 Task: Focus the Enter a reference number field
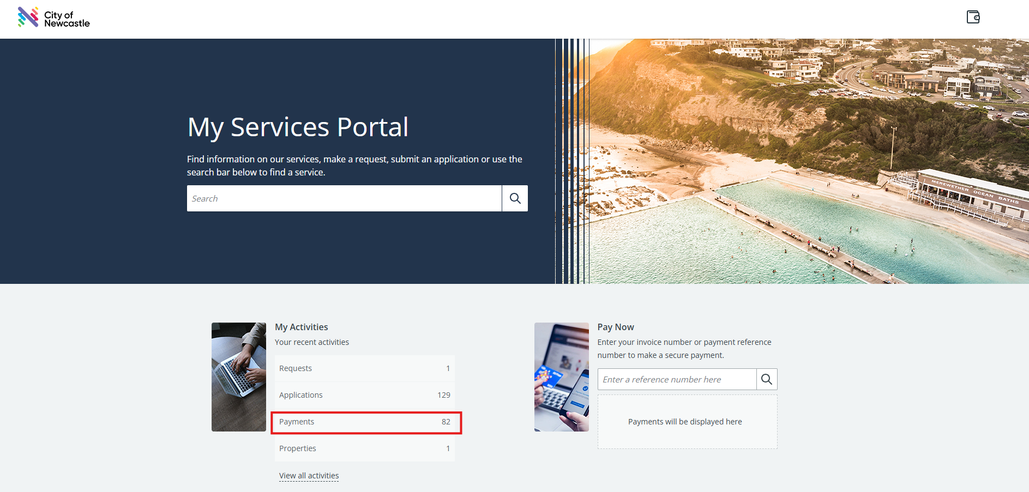tap(677, 379)
